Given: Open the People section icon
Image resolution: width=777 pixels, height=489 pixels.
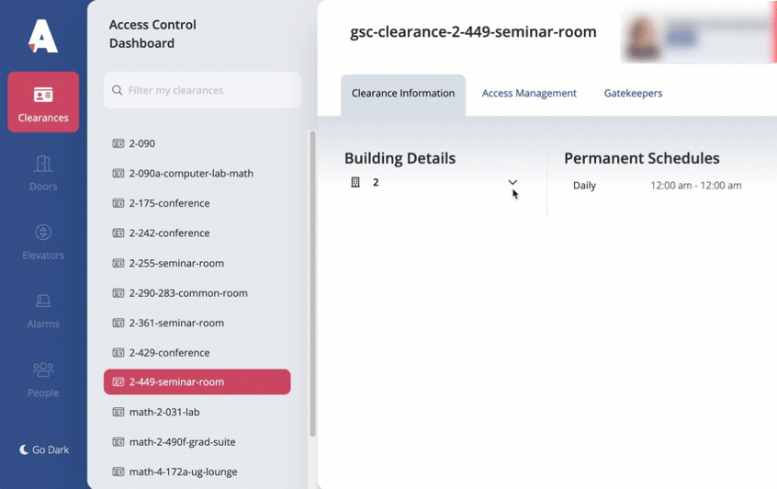Looking at the screenshot, I should point(43,370).
